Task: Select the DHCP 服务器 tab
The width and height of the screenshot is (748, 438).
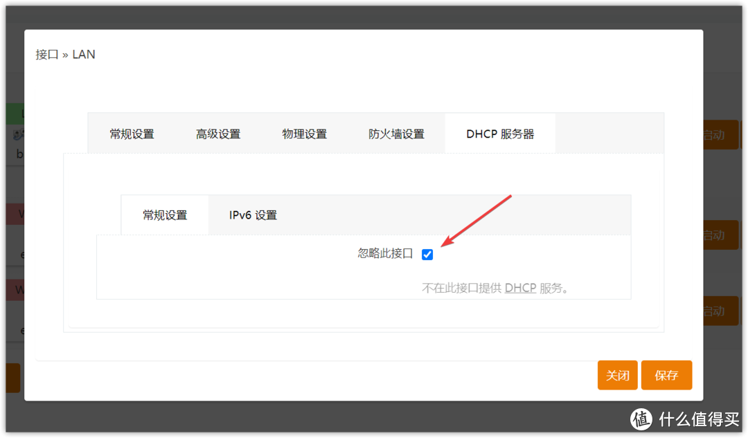Action: click(x=500, y=134)
